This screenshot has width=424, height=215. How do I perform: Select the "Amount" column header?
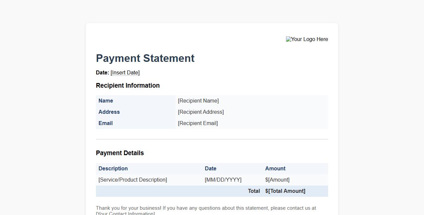click(x=275, y=168)
